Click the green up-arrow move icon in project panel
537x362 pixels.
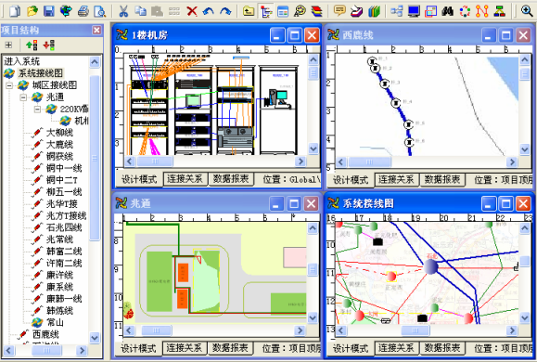tap(32, 45)
